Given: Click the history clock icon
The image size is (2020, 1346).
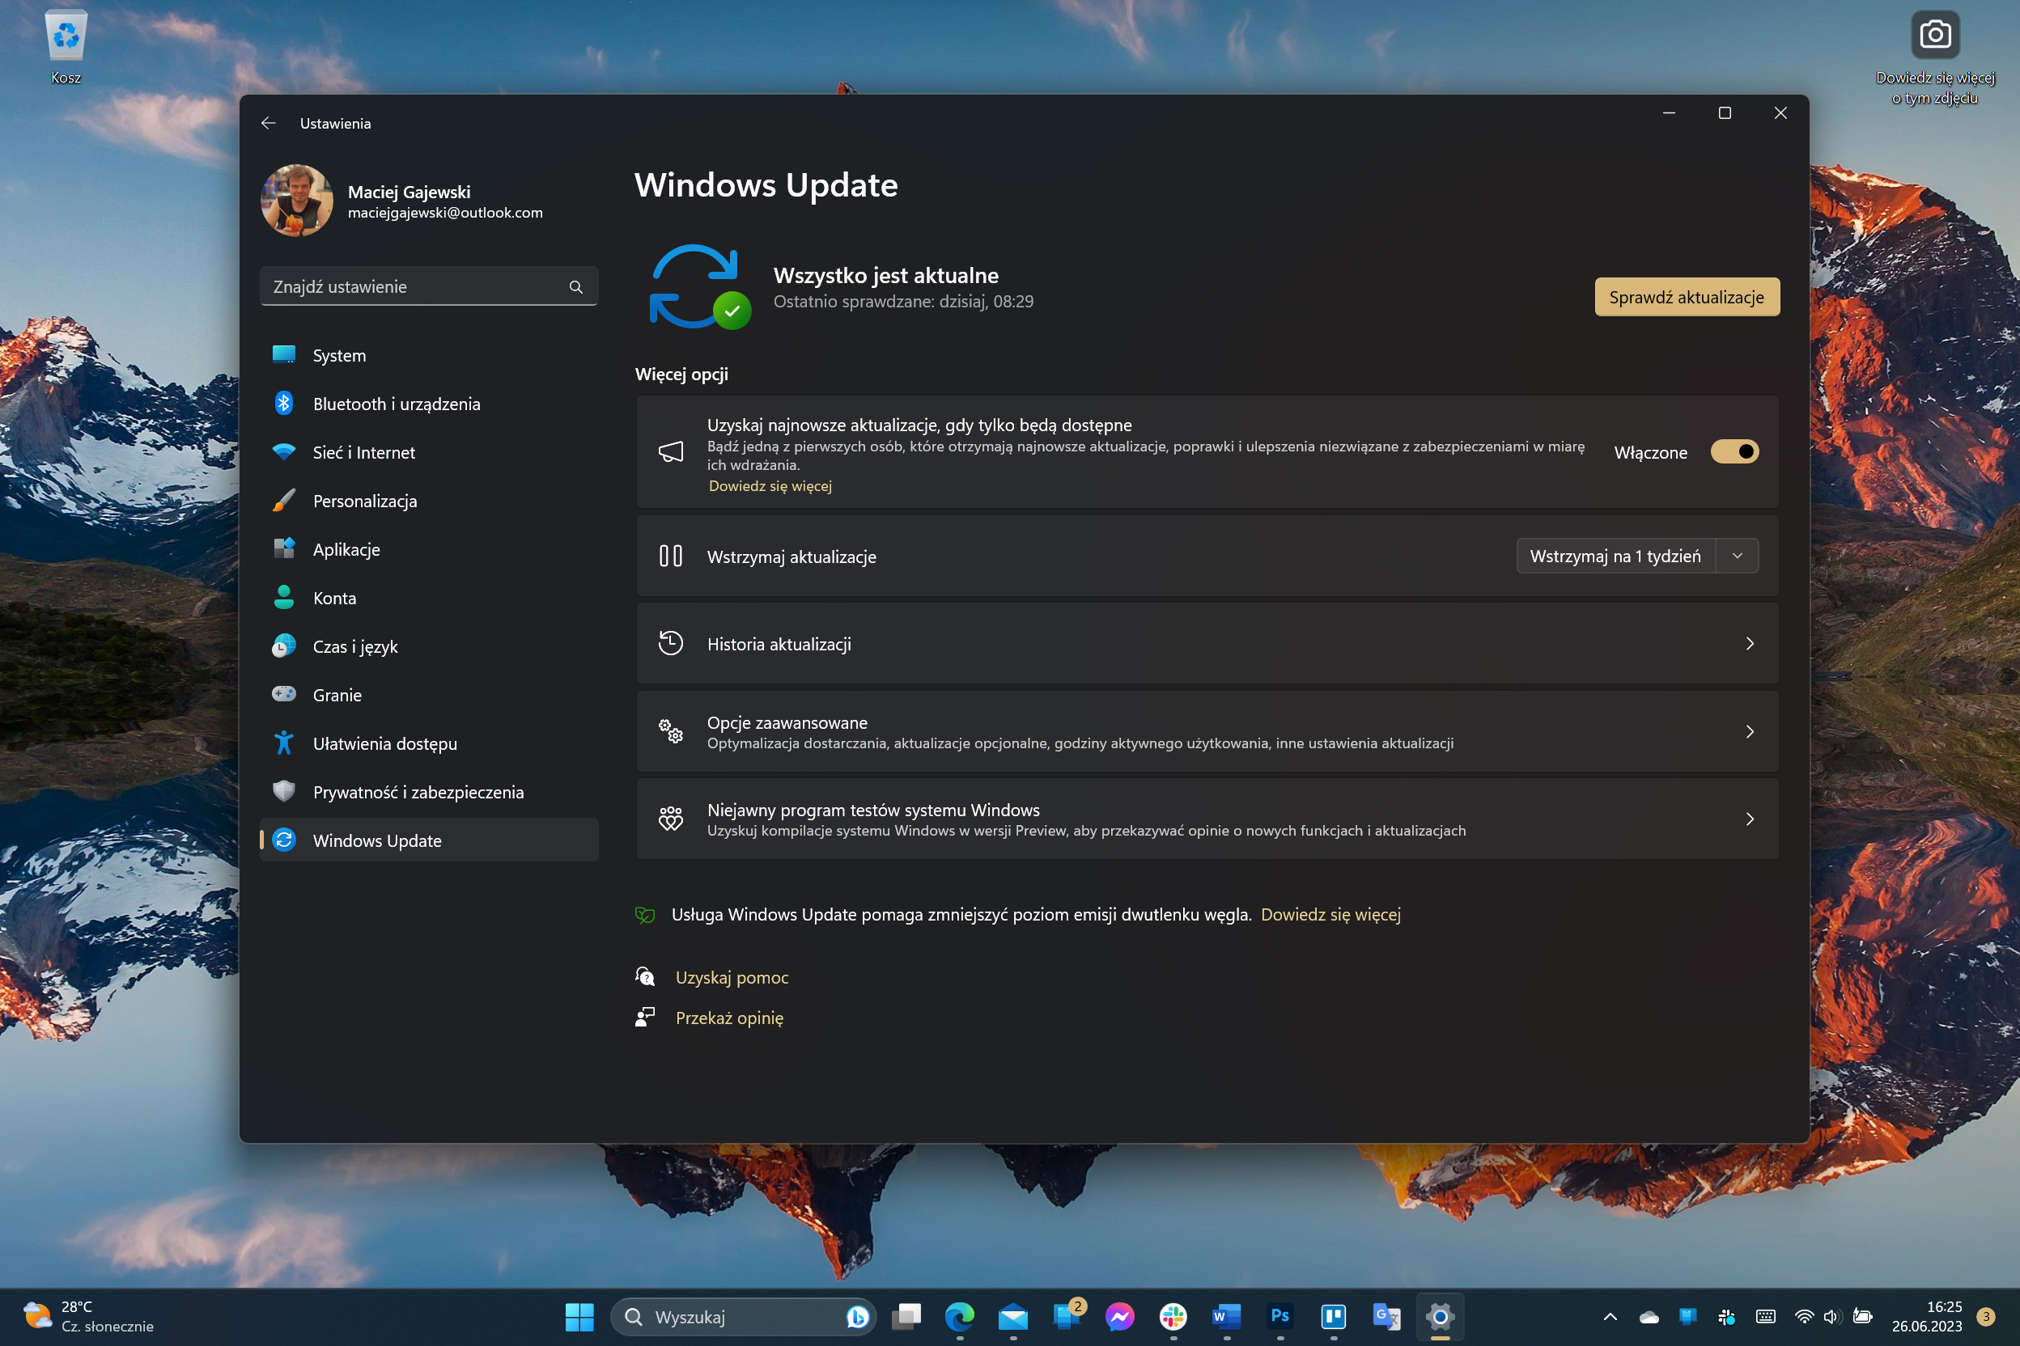Looking at the screenshot, I should (671, 643).
